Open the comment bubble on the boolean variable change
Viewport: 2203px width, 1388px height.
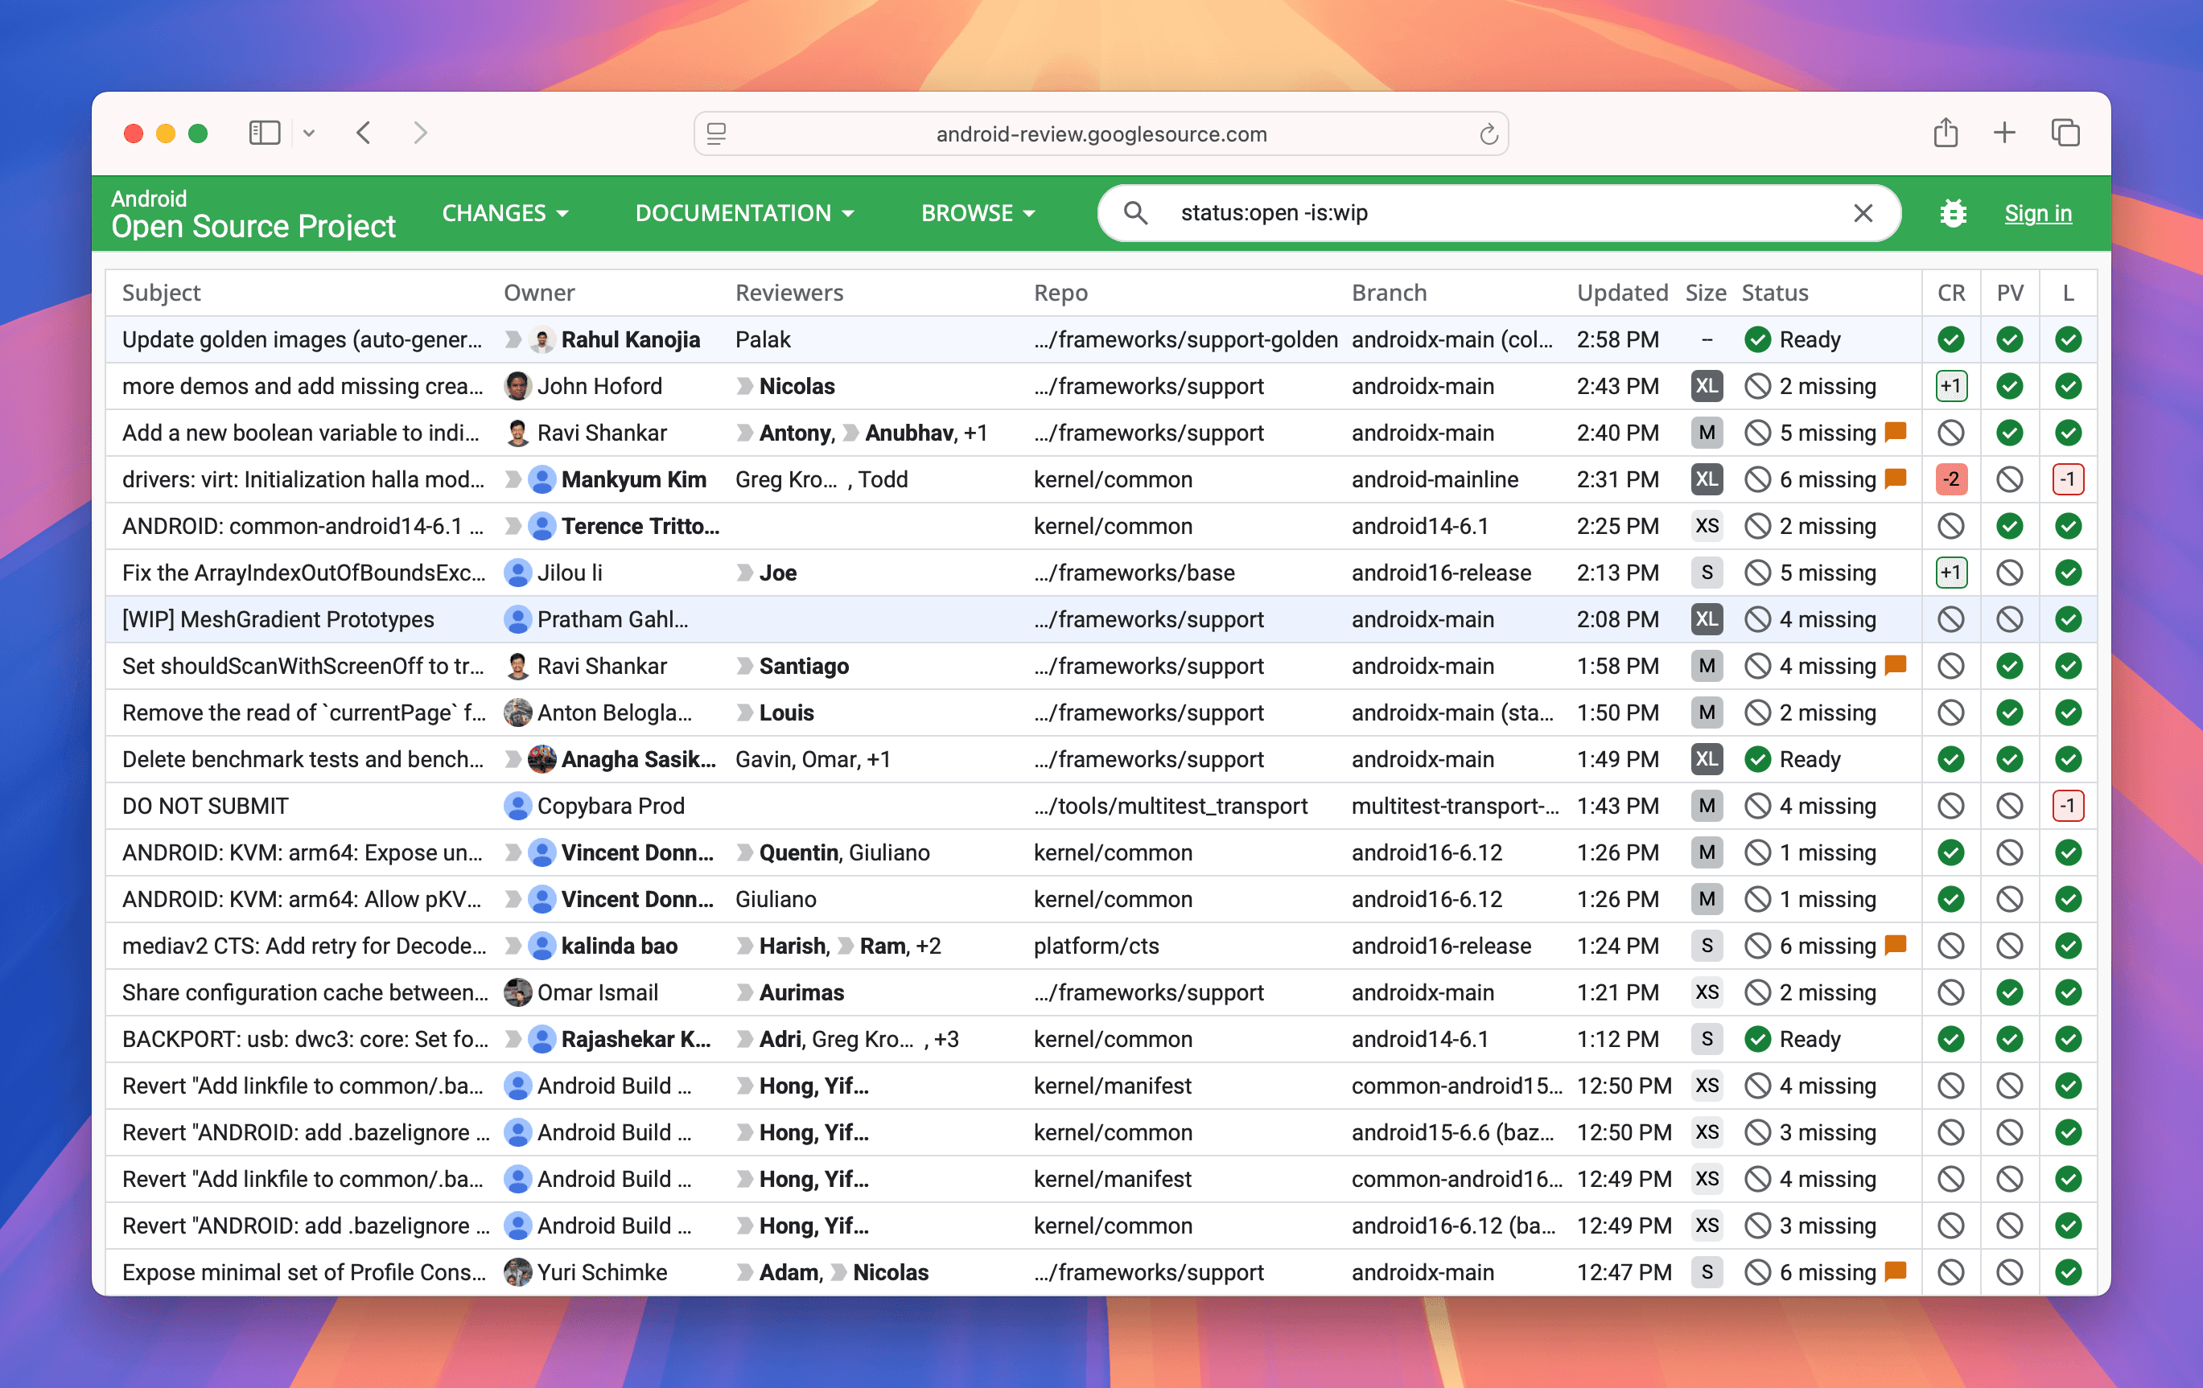[1896, 433]
